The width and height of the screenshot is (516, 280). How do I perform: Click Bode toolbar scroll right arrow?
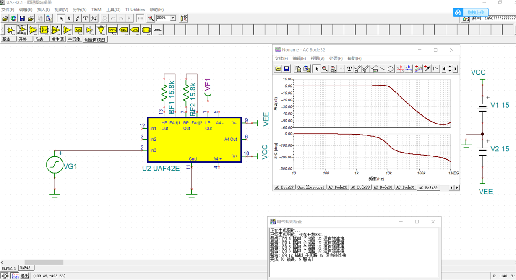456,69
